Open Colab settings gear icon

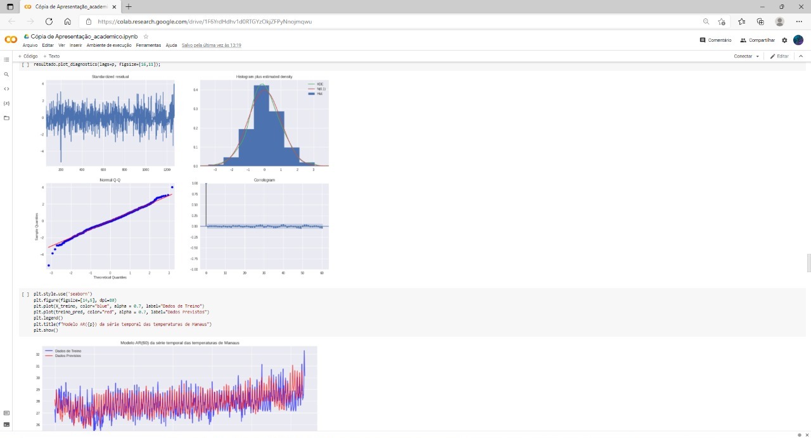(784, 40)
